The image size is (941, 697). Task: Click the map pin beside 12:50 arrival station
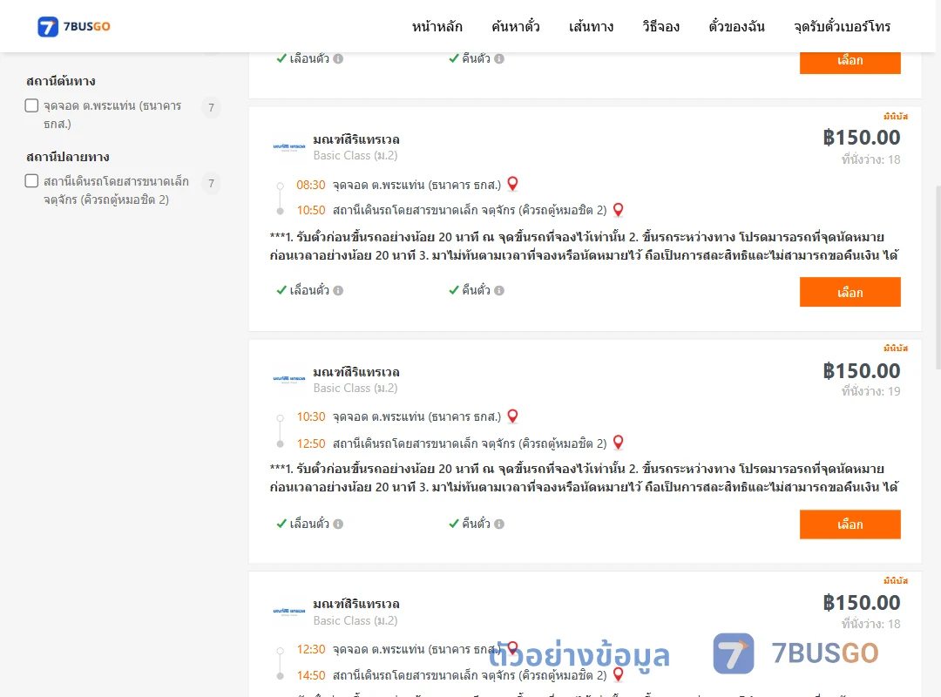pyautogui.click(x=618, y=443)
